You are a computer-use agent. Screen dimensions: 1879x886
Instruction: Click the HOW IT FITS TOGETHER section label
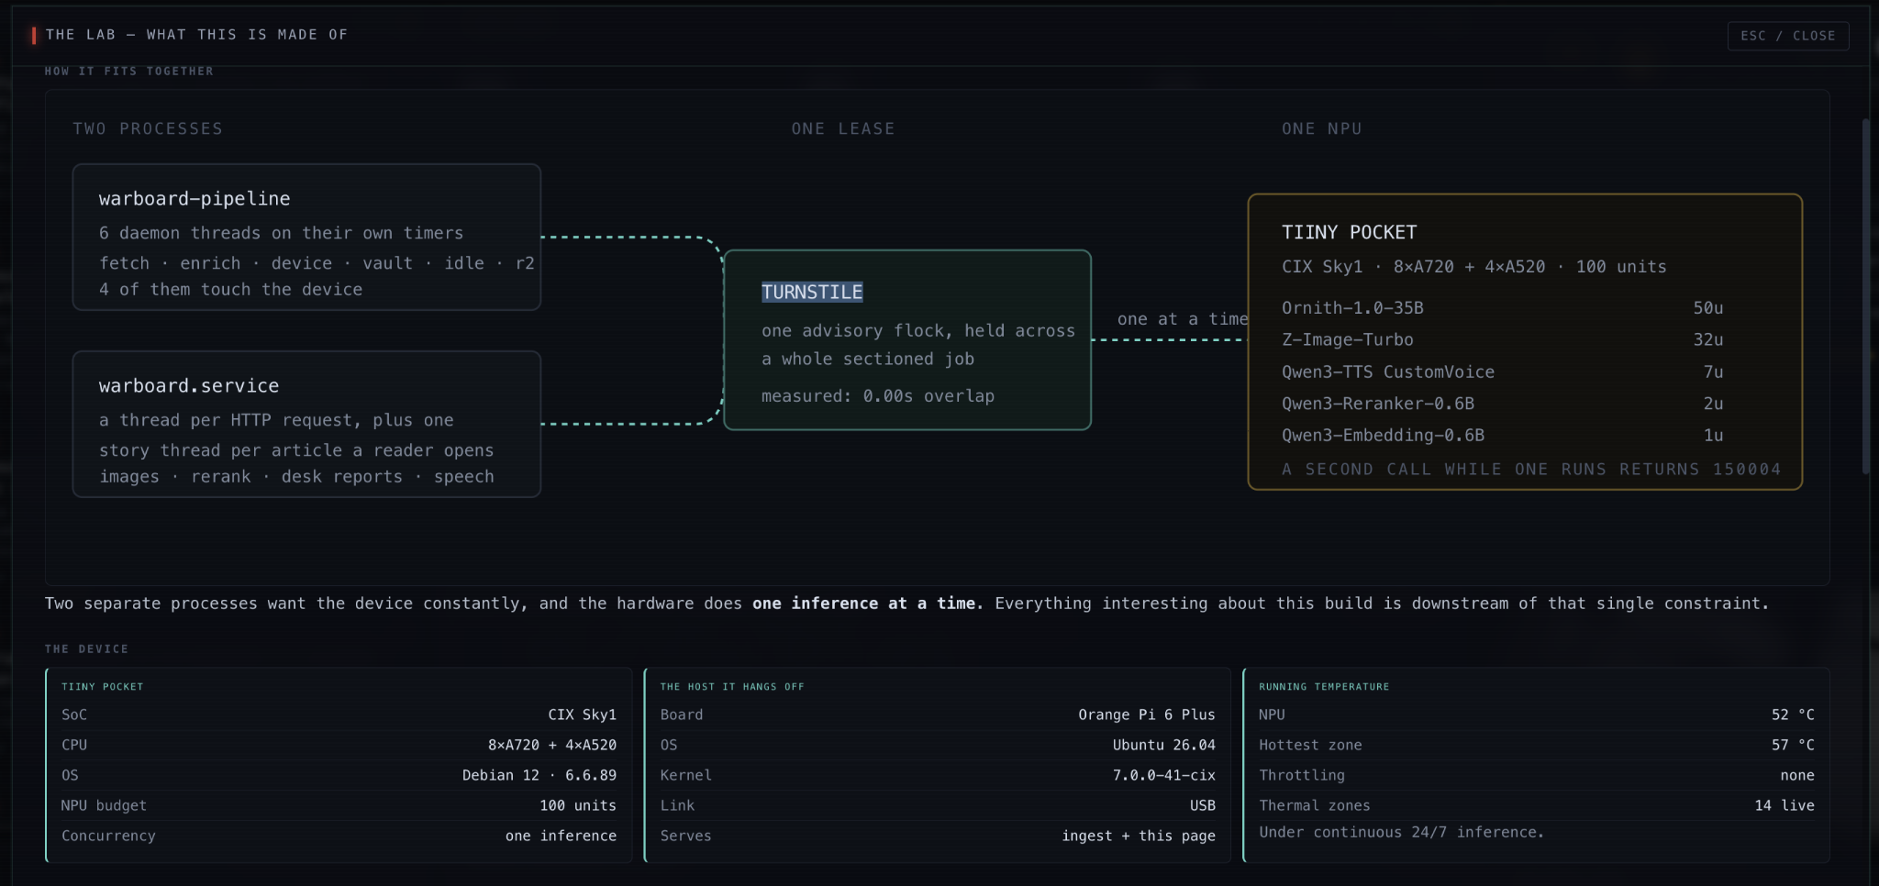pos(129,71)
